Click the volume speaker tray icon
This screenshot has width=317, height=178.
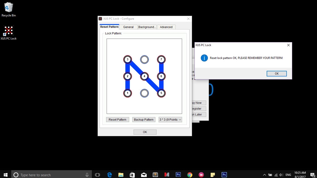point(281,175)
